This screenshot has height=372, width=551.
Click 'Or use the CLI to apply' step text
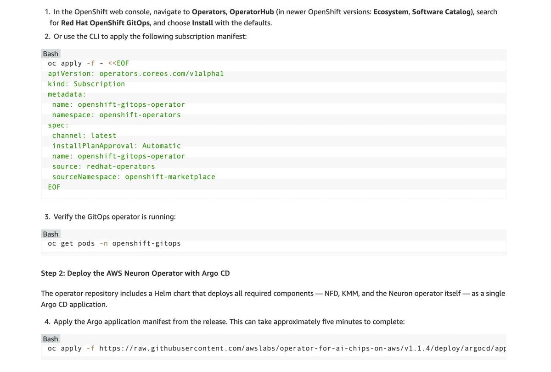coord(150,36)
